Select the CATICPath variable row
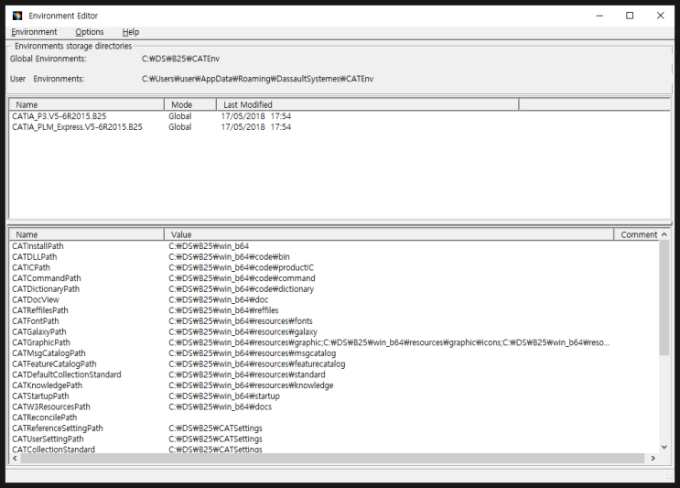The image size is (680, 488). click(31, 267)
